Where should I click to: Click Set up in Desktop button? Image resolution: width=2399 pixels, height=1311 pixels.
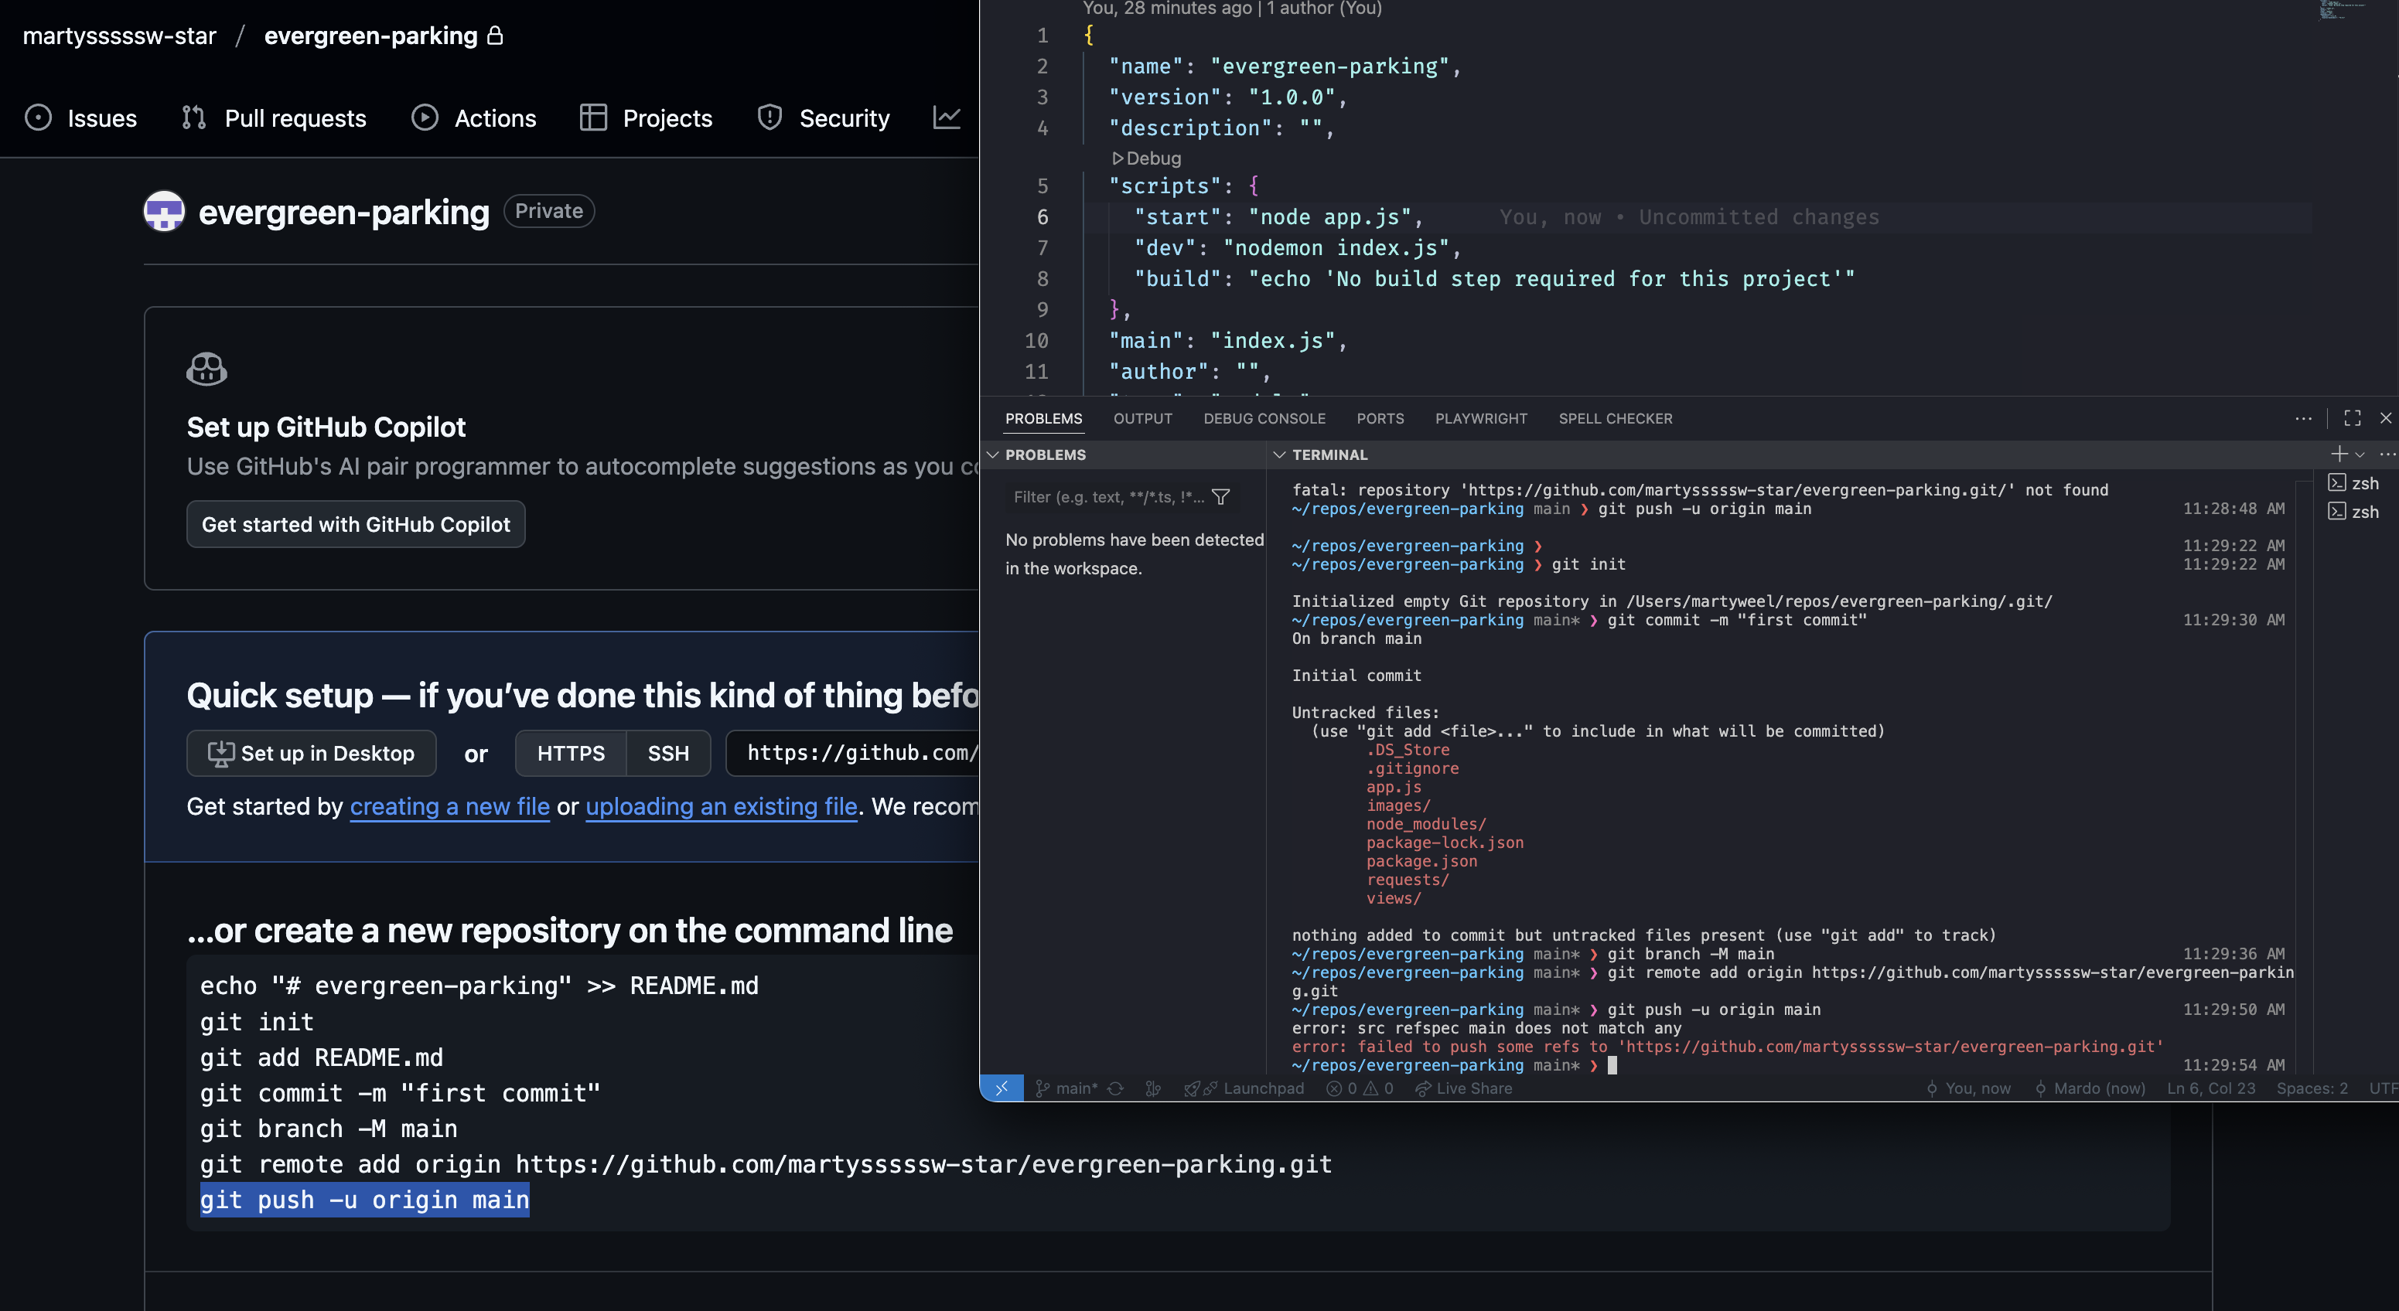[x=311, y=753]
